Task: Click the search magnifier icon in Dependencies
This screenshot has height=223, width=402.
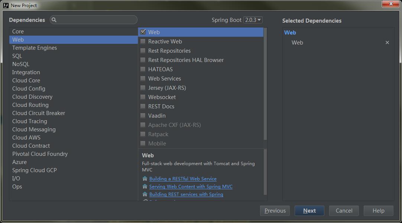Action: point(54,20)
